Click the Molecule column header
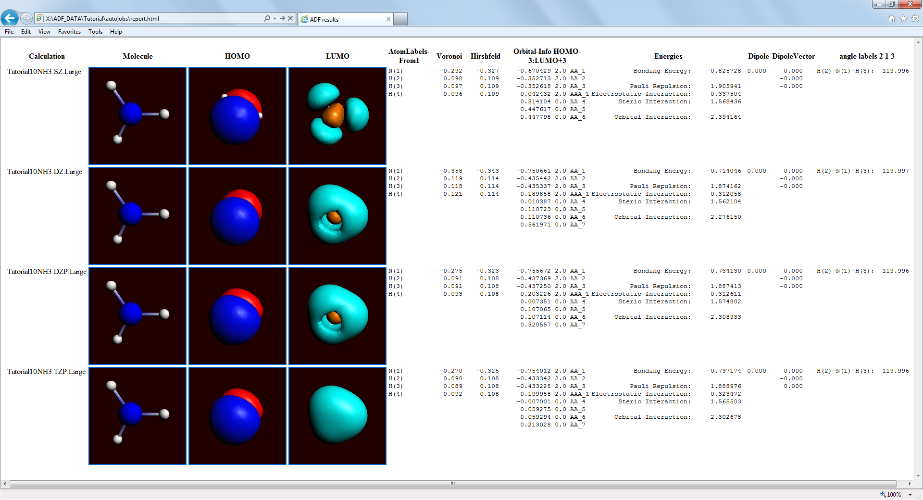Image resolution: width=923 pixels, height=500 pixels. click(x=137, y=56)
